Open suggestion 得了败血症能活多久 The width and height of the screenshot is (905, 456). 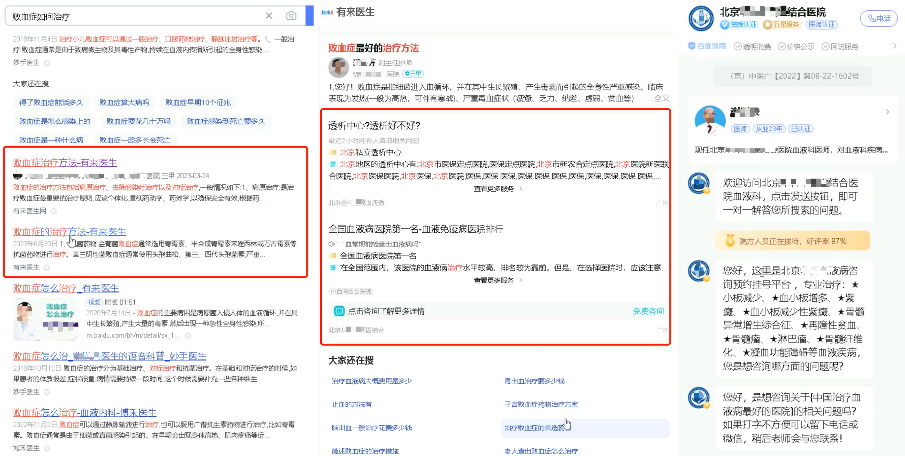51,102
